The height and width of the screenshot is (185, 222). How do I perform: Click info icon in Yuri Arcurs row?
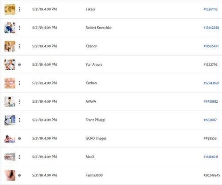19,64
